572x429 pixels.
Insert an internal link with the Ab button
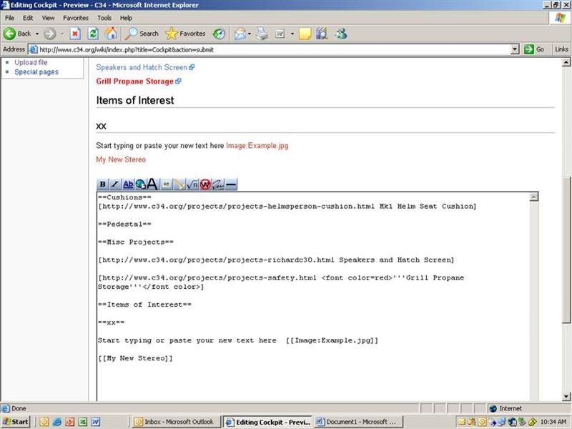click(x=128, y=184)
